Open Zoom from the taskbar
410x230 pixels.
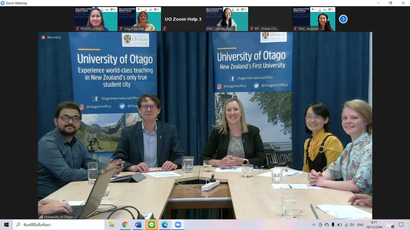[x=178, y=224]
